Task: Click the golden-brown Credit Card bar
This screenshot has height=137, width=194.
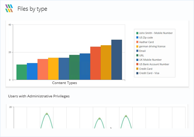Action: [106, 63]
